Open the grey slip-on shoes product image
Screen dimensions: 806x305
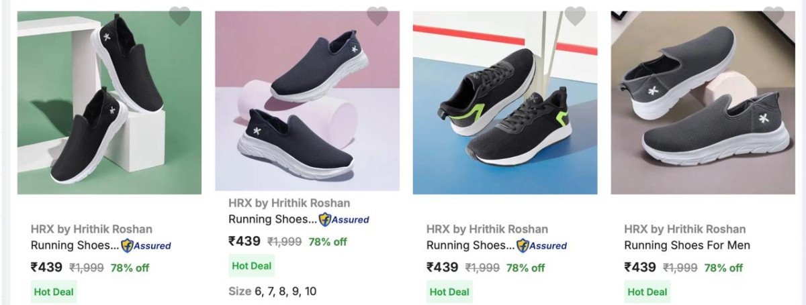pyautogui.click(x=703, y=103)
